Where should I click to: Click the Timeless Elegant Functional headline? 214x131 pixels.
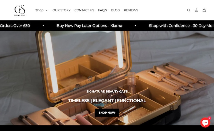(x=107, y=101)
